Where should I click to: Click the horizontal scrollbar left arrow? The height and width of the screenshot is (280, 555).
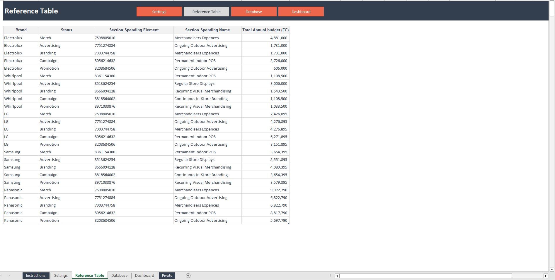pos(337,276)
